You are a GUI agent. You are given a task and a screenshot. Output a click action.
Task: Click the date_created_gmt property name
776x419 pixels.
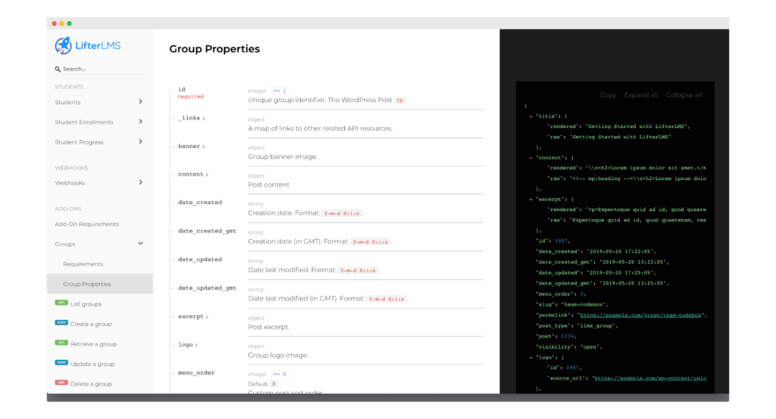click(x=208, y=231)
